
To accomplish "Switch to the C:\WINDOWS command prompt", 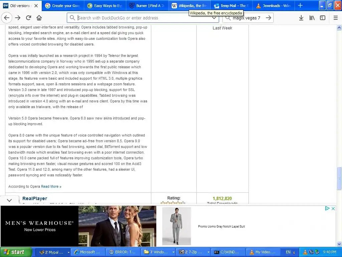I will tap(228, 252).
